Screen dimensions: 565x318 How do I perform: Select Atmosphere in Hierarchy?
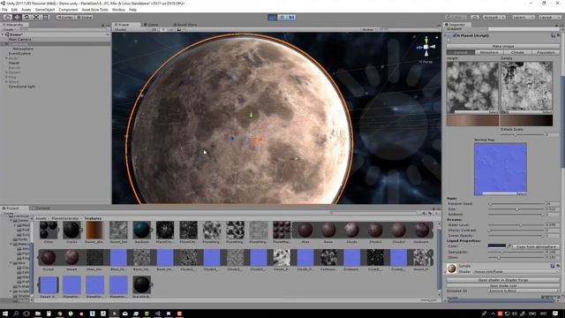23,49
